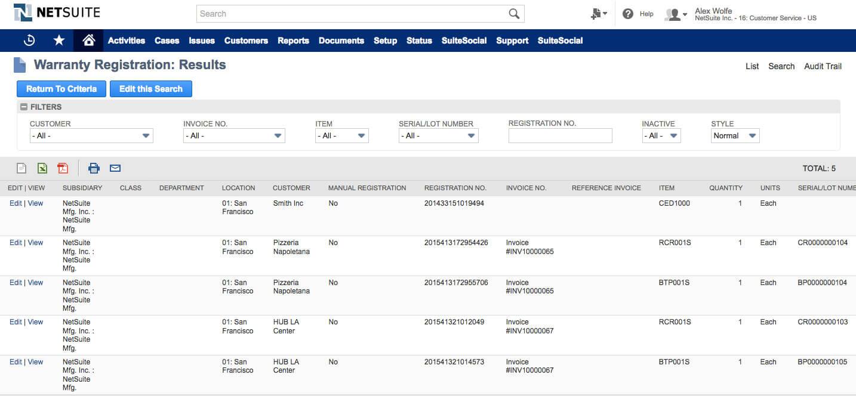Image resolution: width=856 pixels, height=396 pixels.
Task: View registration 201541321014573
Action: coord(35,362)
